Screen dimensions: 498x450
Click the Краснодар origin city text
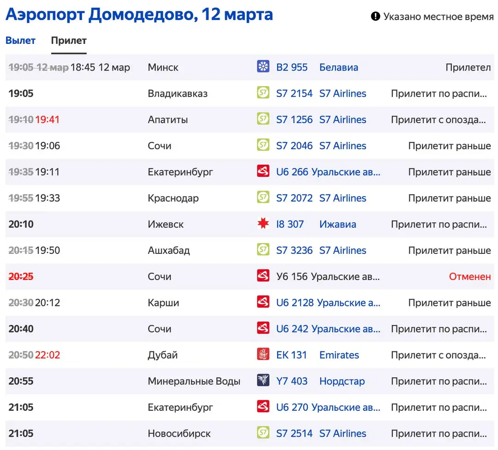tap(173, 198)
